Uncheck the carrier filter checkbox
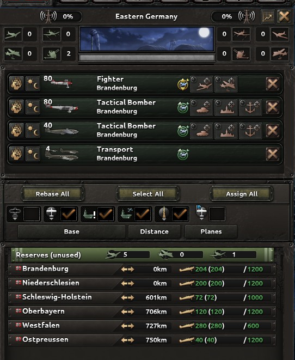This screenshot has height=360, width=295. 143,214
